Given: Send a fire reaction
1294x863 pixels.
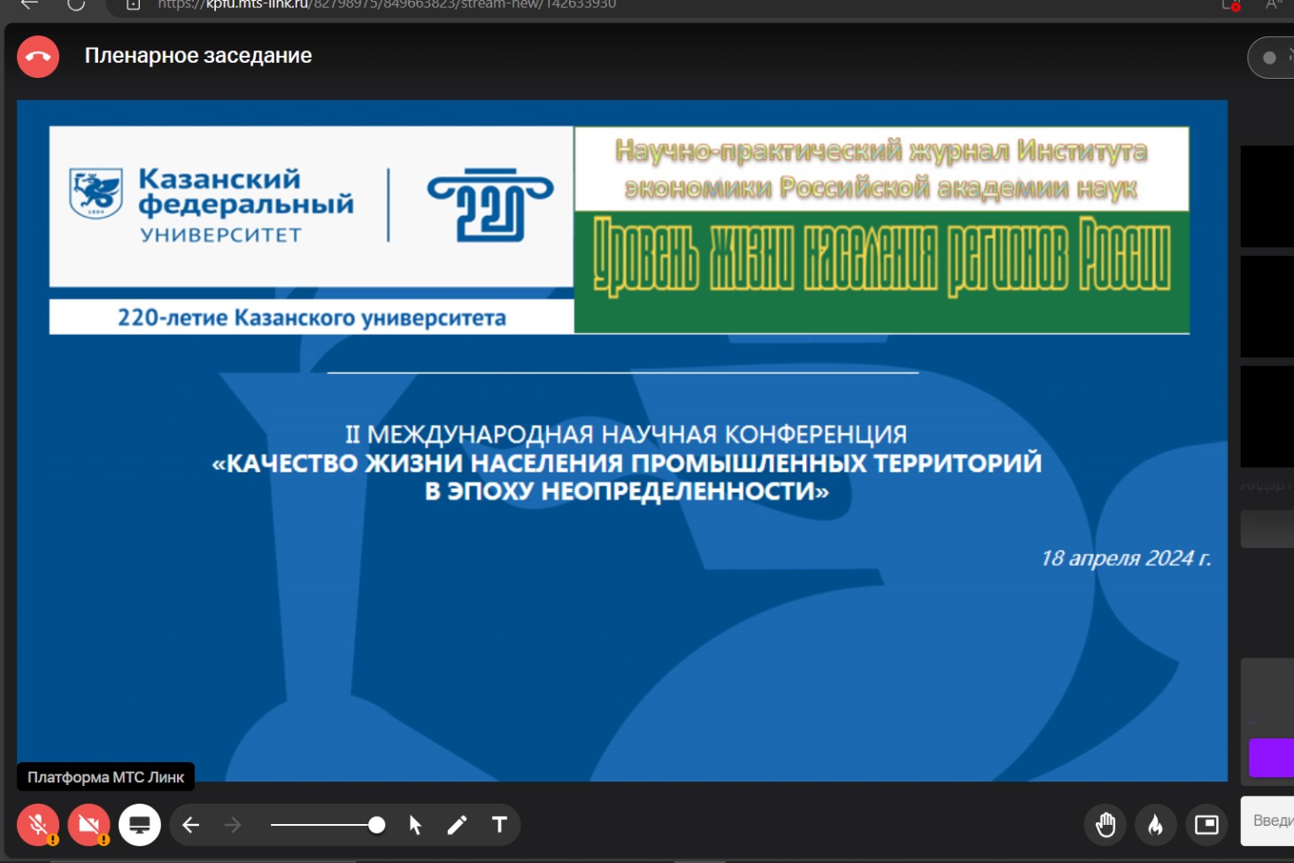Looking at the screenshot, I should point(1155,825).
